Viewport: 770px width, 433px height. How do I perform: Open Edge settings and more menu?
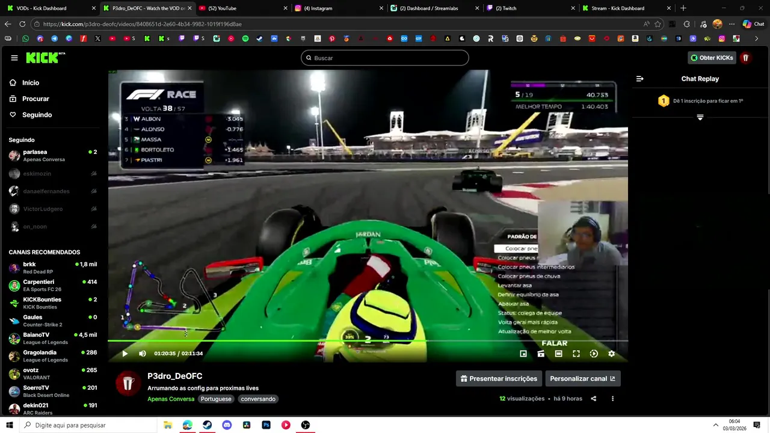tap(731, 24)
